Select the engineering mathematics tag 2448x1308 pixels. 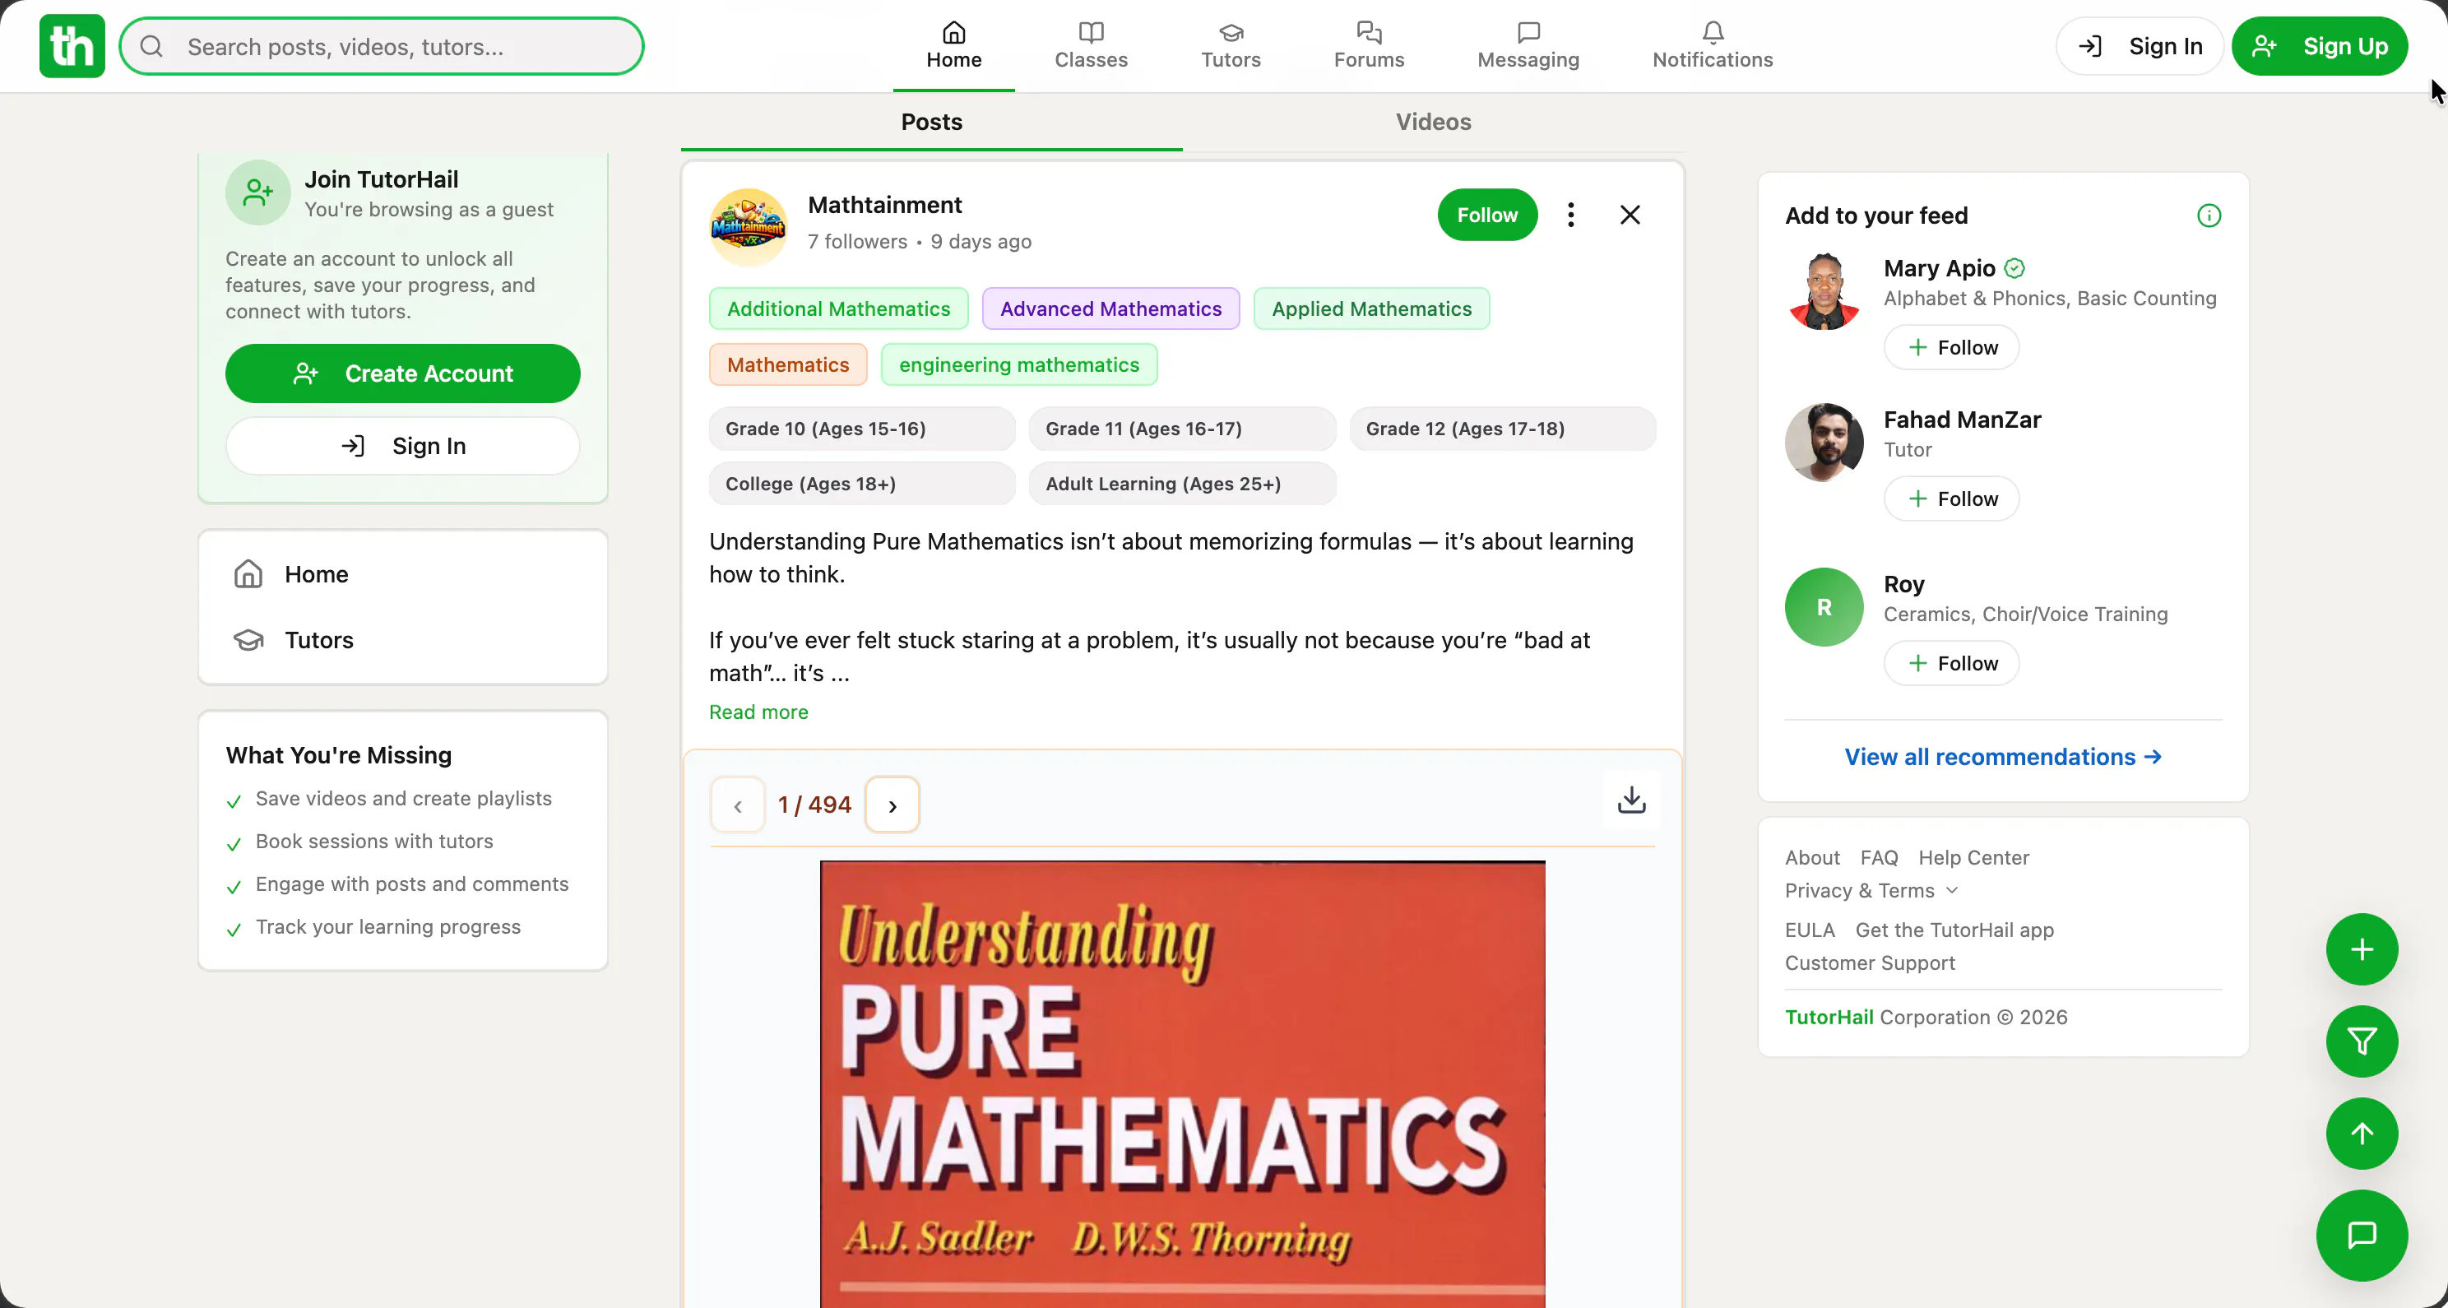1018,365
